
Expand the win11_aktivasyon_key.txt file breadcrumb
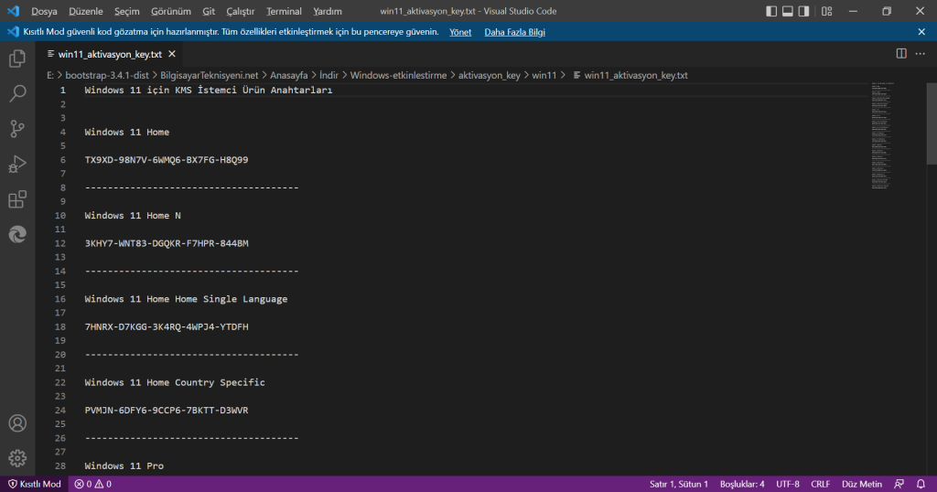pos(630,75)
